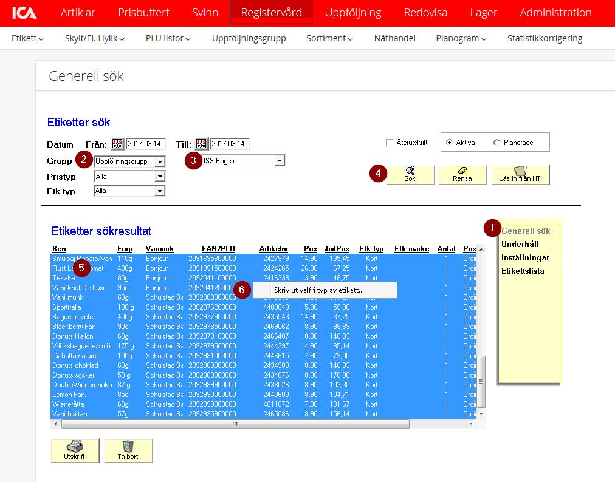The height and width of the screenshot is (482, 615).
Task: Open the Lager top menu
Action: click(x=484, y=13)
